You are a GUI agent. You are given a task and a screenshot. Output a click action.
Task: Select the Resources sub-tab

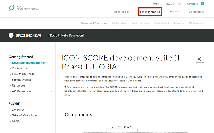coord(179,23)
